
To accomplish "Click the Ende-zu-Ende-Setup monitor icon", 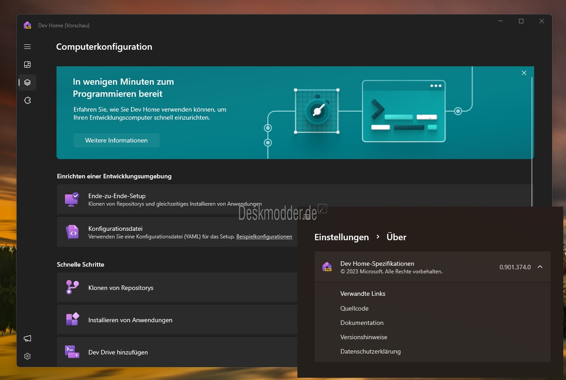I will (72, 199).
